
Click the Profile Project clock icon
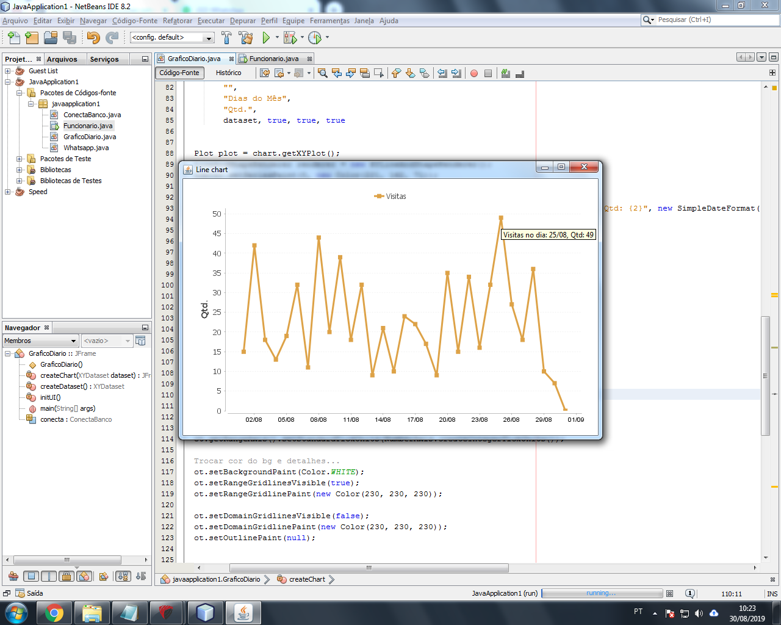tap(315, 38)
